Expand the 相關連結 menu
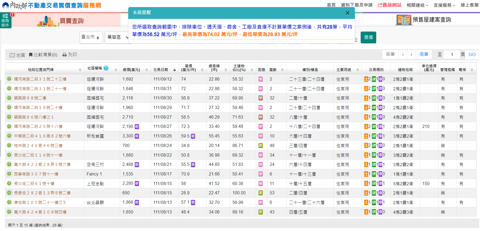 pyautogui.click(x=417, y=5)
